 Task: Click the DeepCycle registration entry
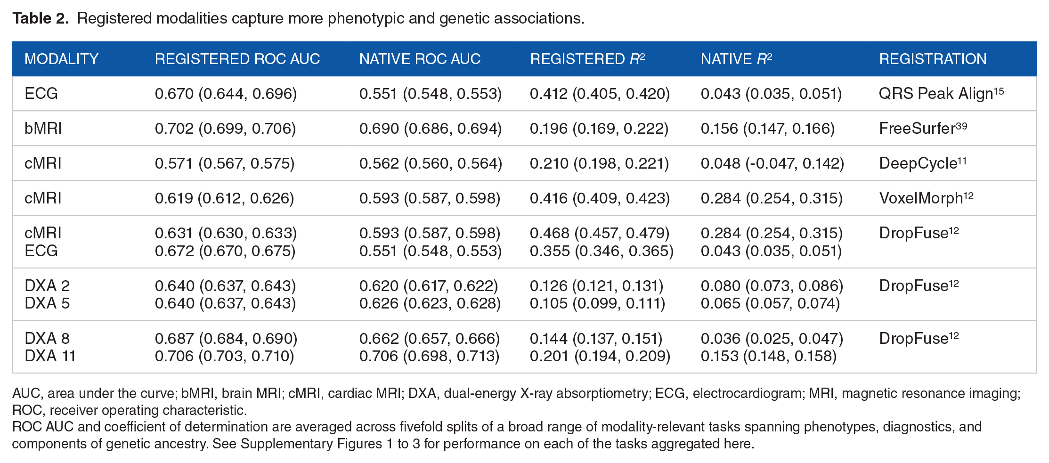pos(923,163)
